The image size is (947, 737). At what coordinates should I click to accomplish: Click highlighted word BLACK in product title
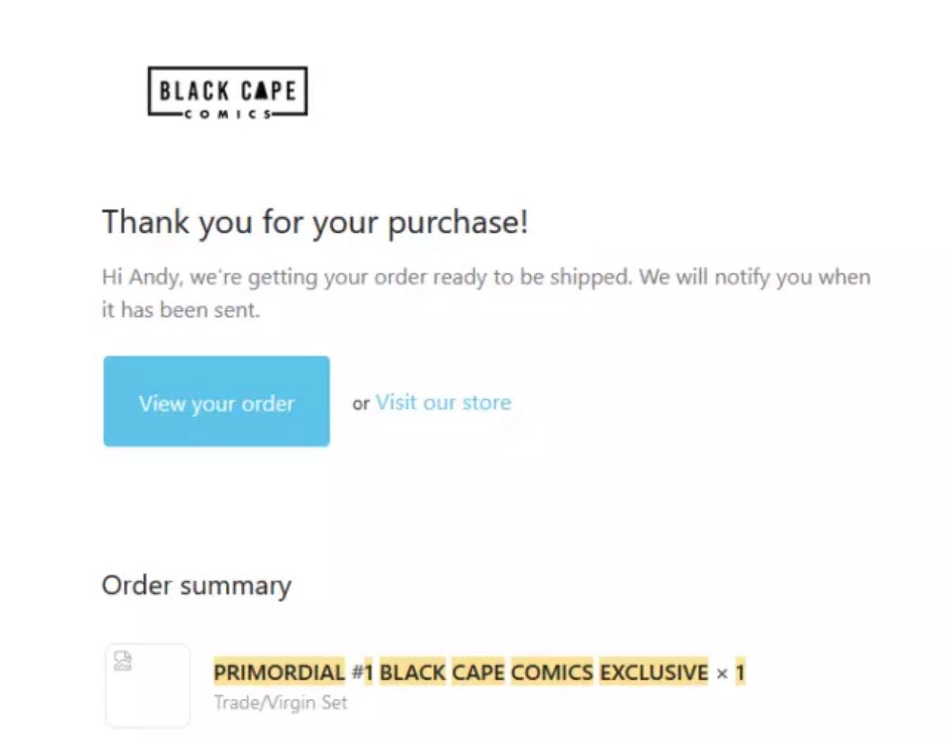[x=413, y=672]
